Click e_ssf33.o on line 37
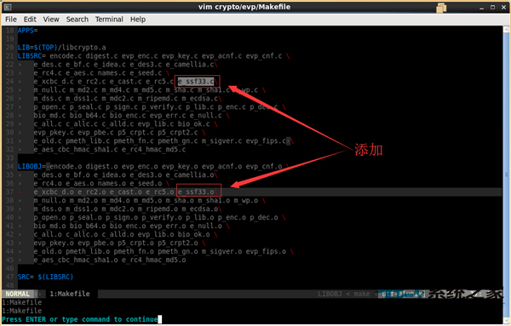This screenshot has width=511, height=326. click(196, 192)
